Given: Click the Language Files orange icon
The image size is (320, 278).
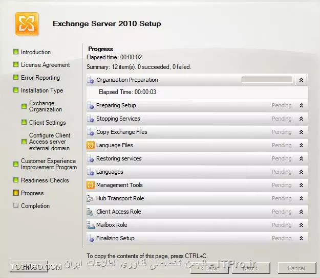Looking at the screenshot, I should (x=91, y=145).
